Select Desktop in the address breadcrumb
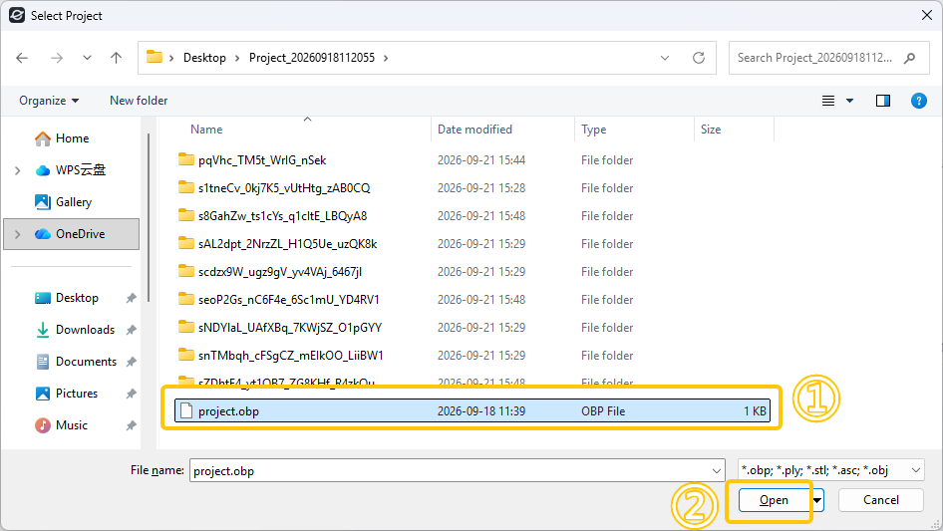The height and width of the screenshot is (531, 943). [204, 58]
